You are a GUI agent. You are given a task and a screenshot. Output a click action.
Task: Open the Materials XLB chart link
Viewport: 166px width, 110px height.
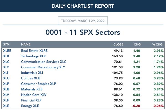point(32,89)
